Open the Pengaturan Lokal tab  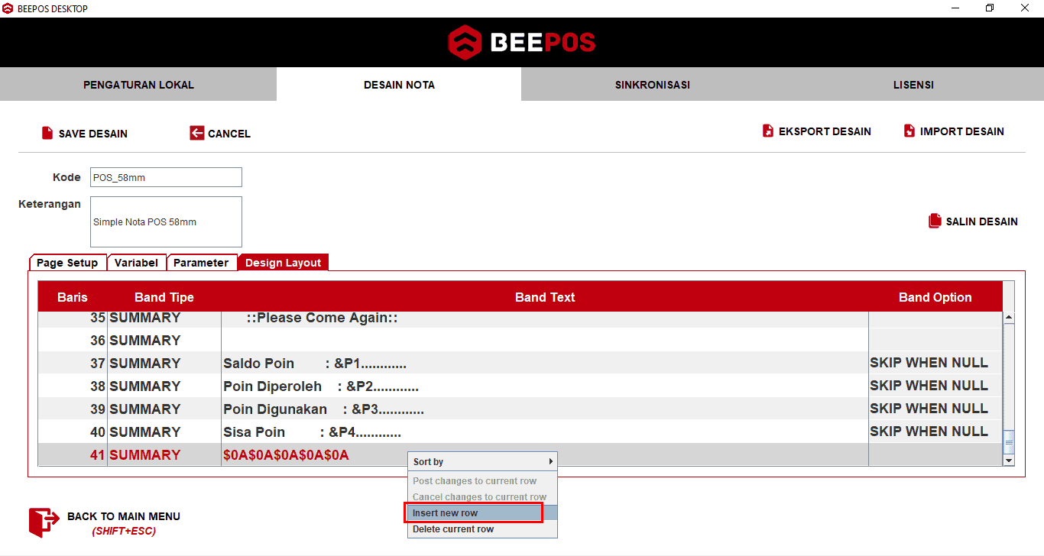tap(138, 84)
